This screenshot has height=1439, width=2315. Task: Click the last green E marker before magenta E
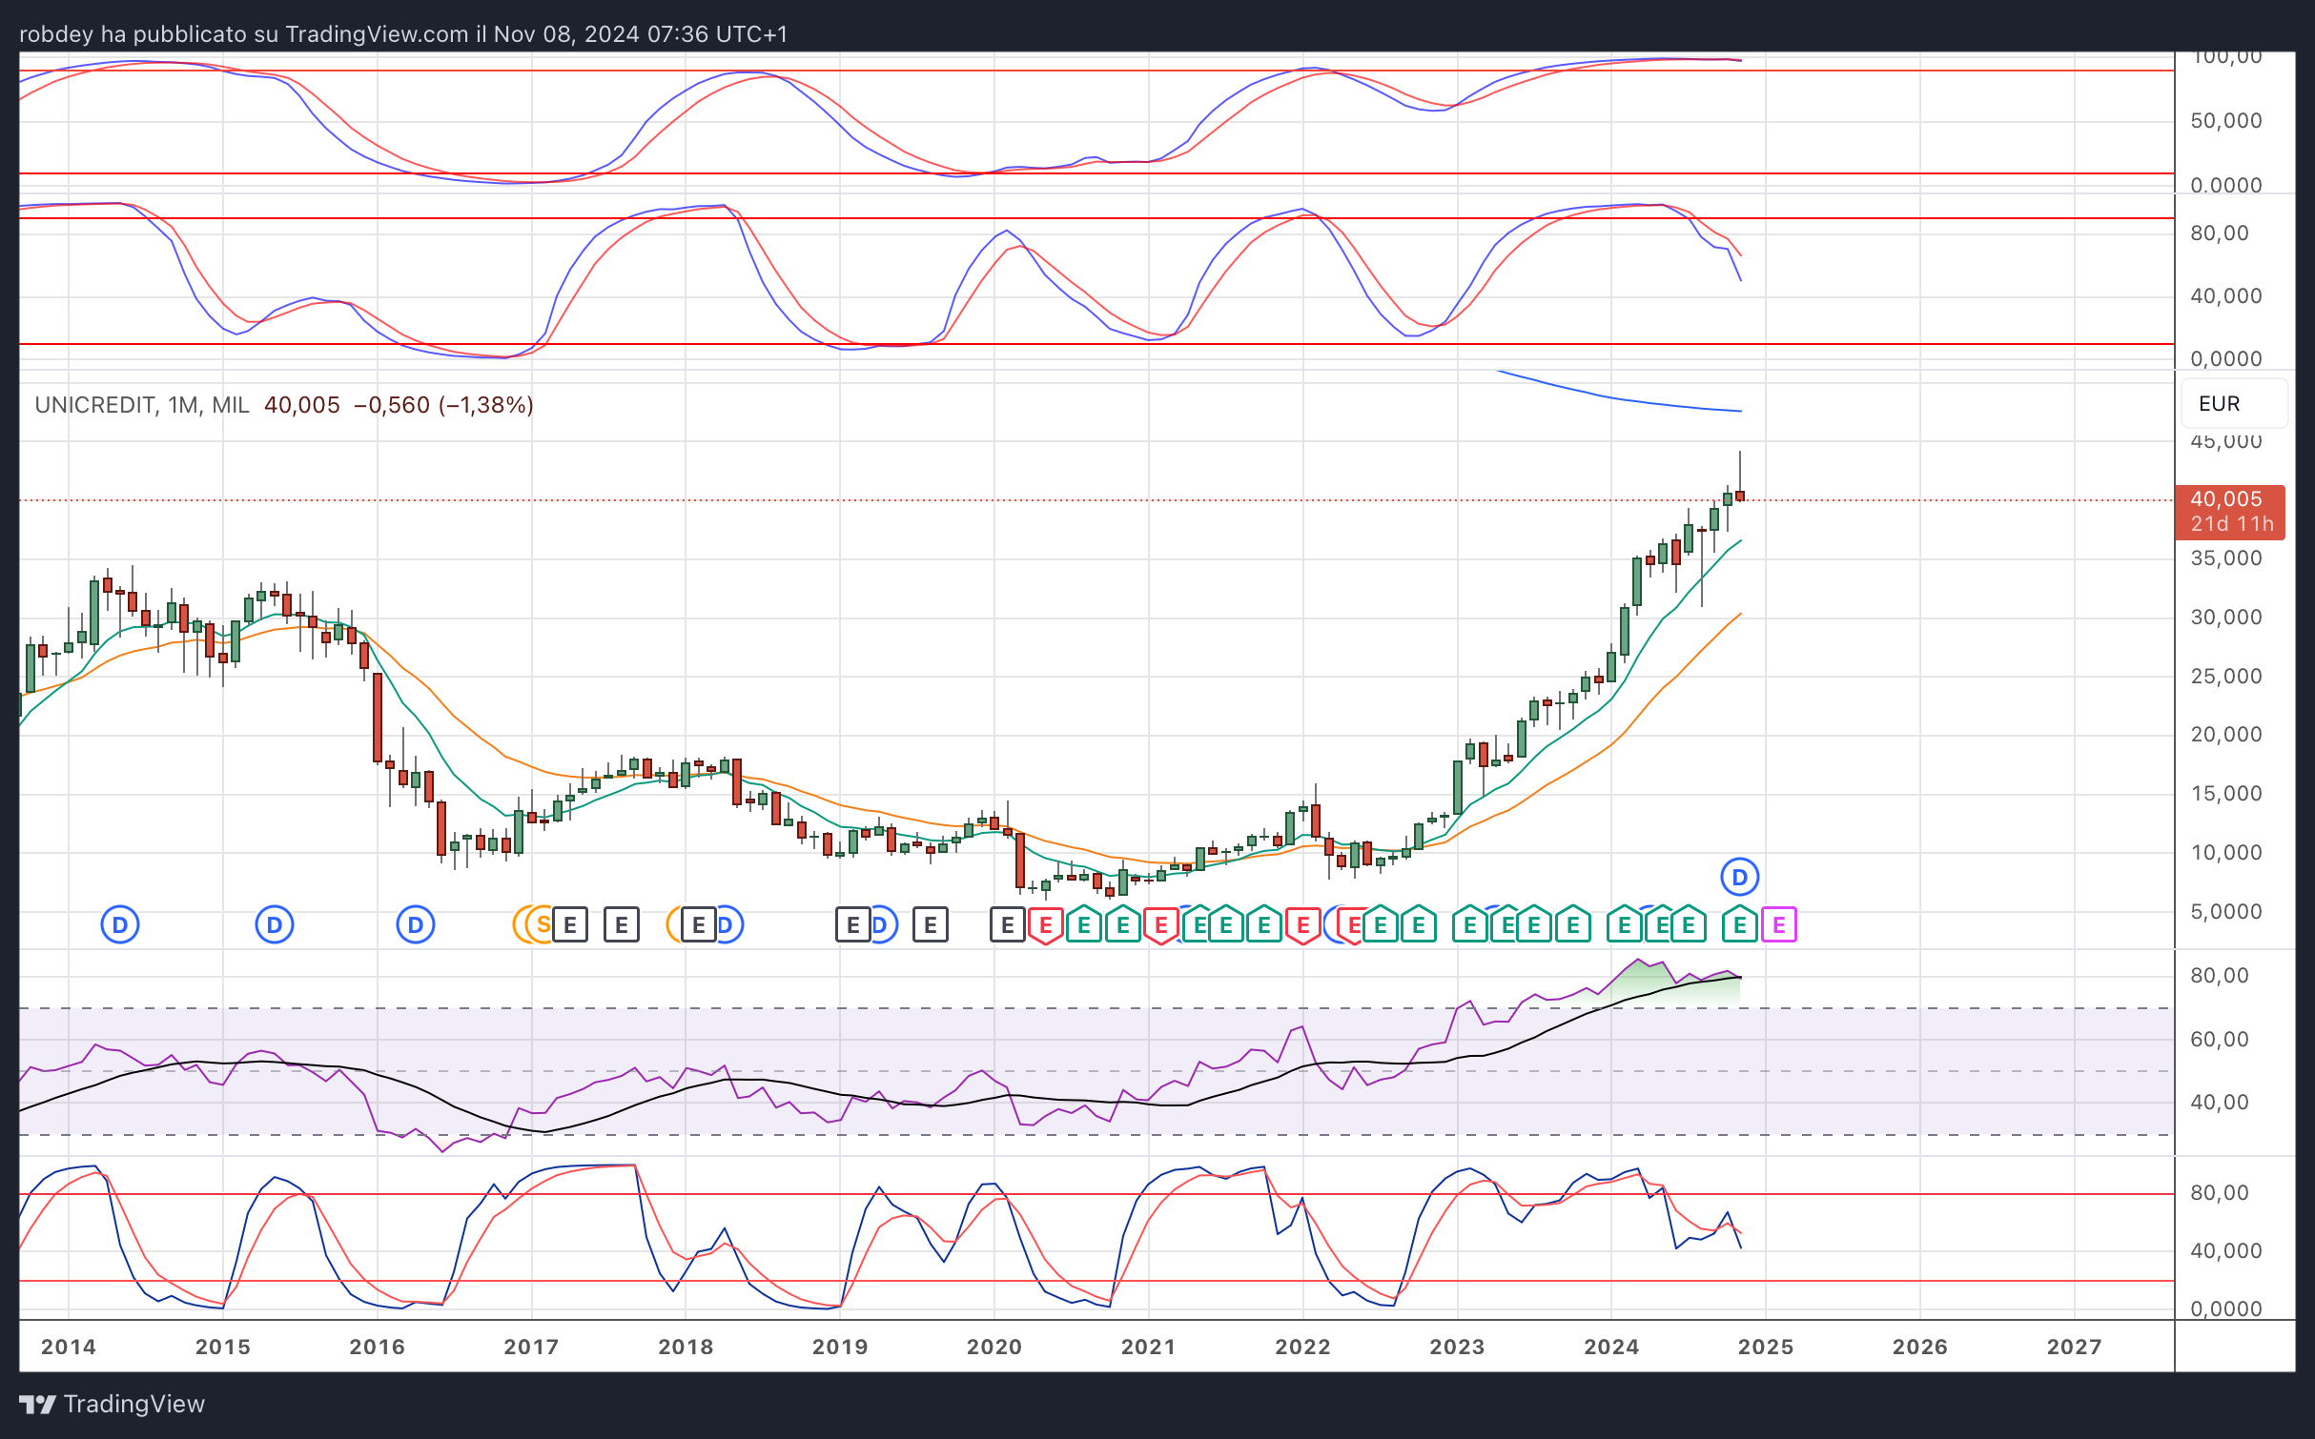pyautogui.click(x=1740, y=924)
